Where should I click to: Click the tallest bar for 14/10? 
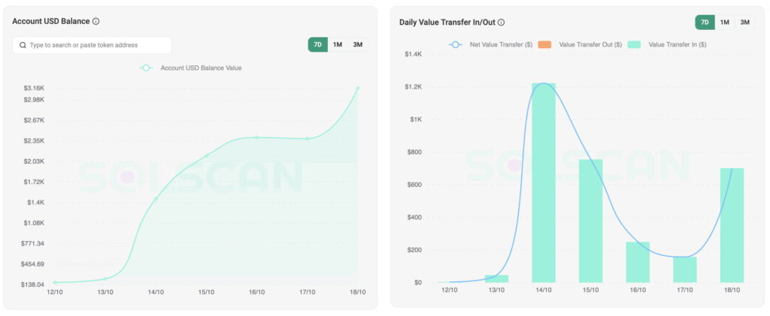click(x=544, y=182)
